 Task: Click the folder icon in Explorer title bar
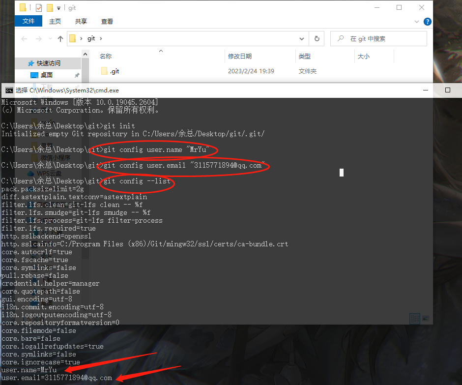pyautogui.click(x=23, y=8)
